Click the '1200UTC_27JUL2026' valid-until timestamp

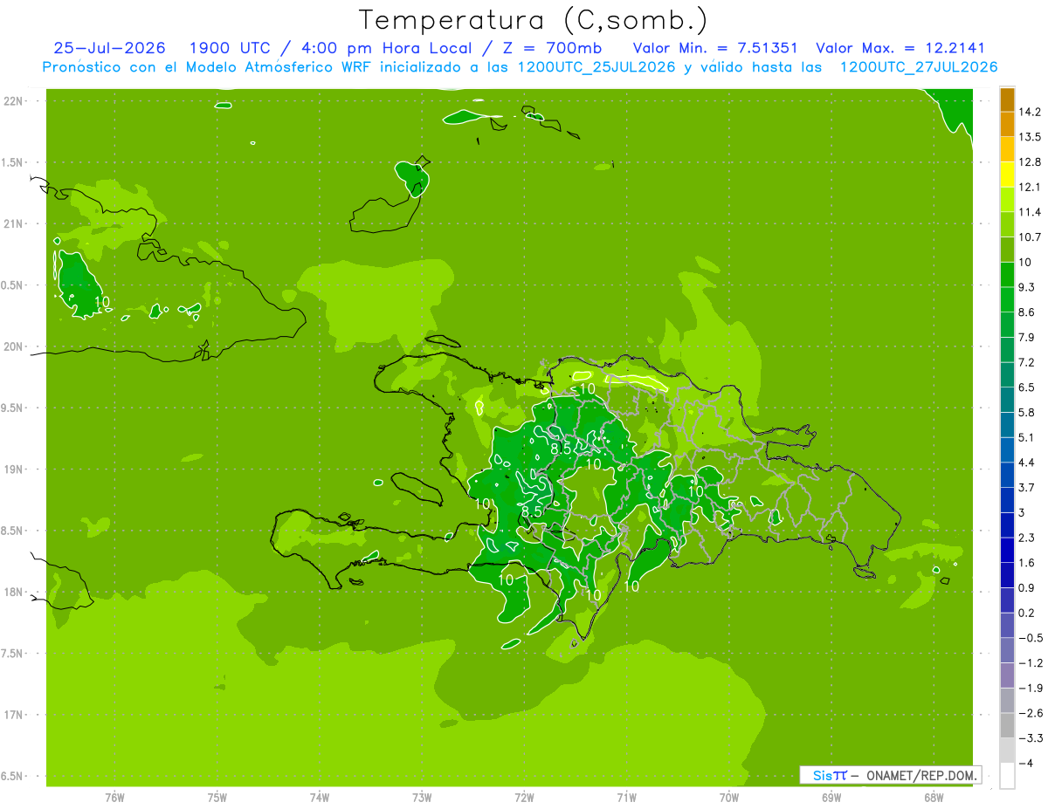[919, 67]
